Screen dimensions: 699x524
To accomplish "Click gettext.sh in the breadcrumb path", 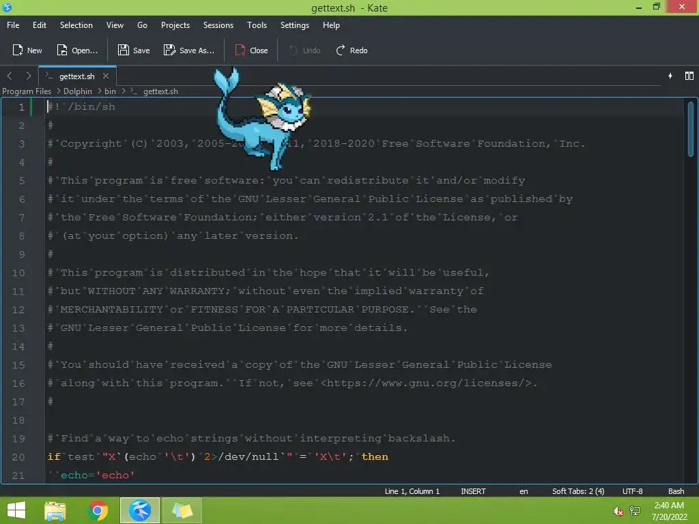I will pyautogui.click(x=160, y=91).
